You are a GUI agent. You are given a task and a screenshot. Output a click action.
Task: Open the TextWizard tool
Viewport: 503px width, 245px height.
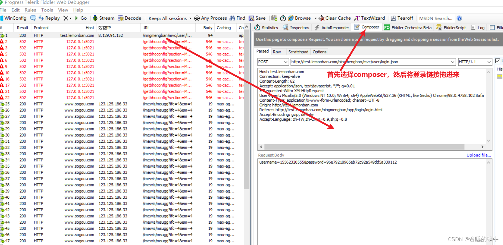point(370,18)
